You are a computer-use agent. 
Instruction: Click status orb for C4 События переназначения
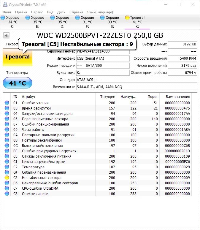(7, 172)
